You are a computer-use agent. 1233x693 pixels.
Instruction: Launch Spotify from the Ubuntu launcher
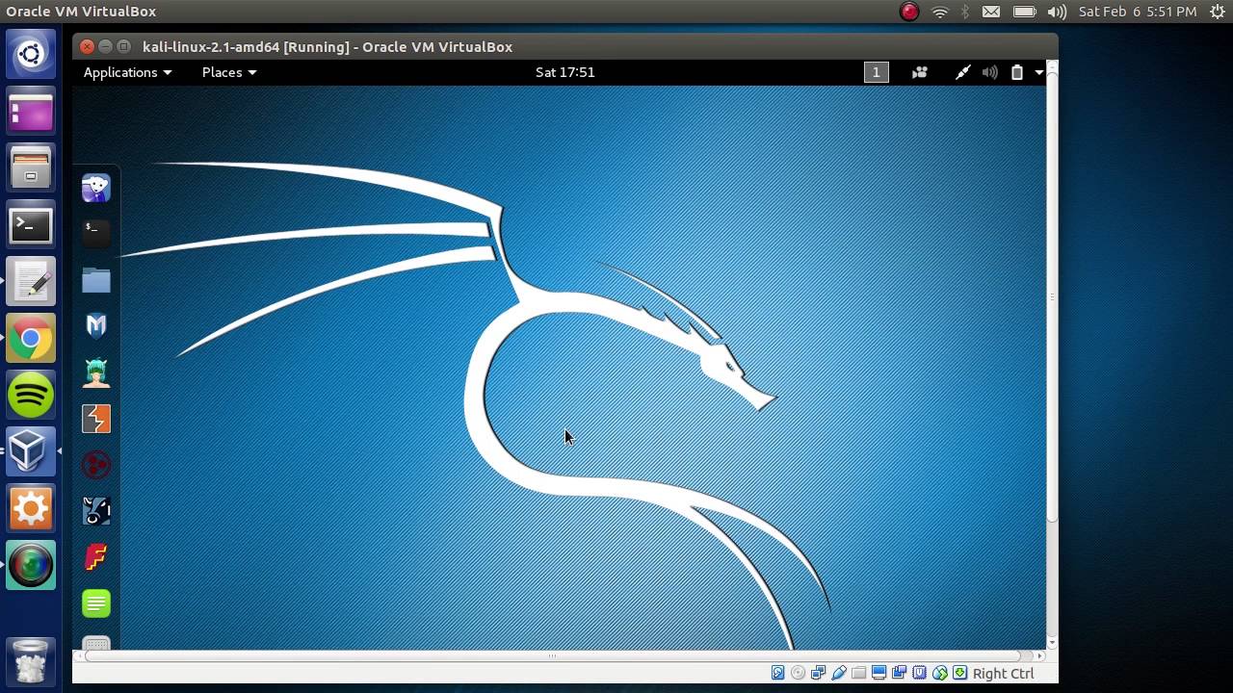tap(31, 395)
